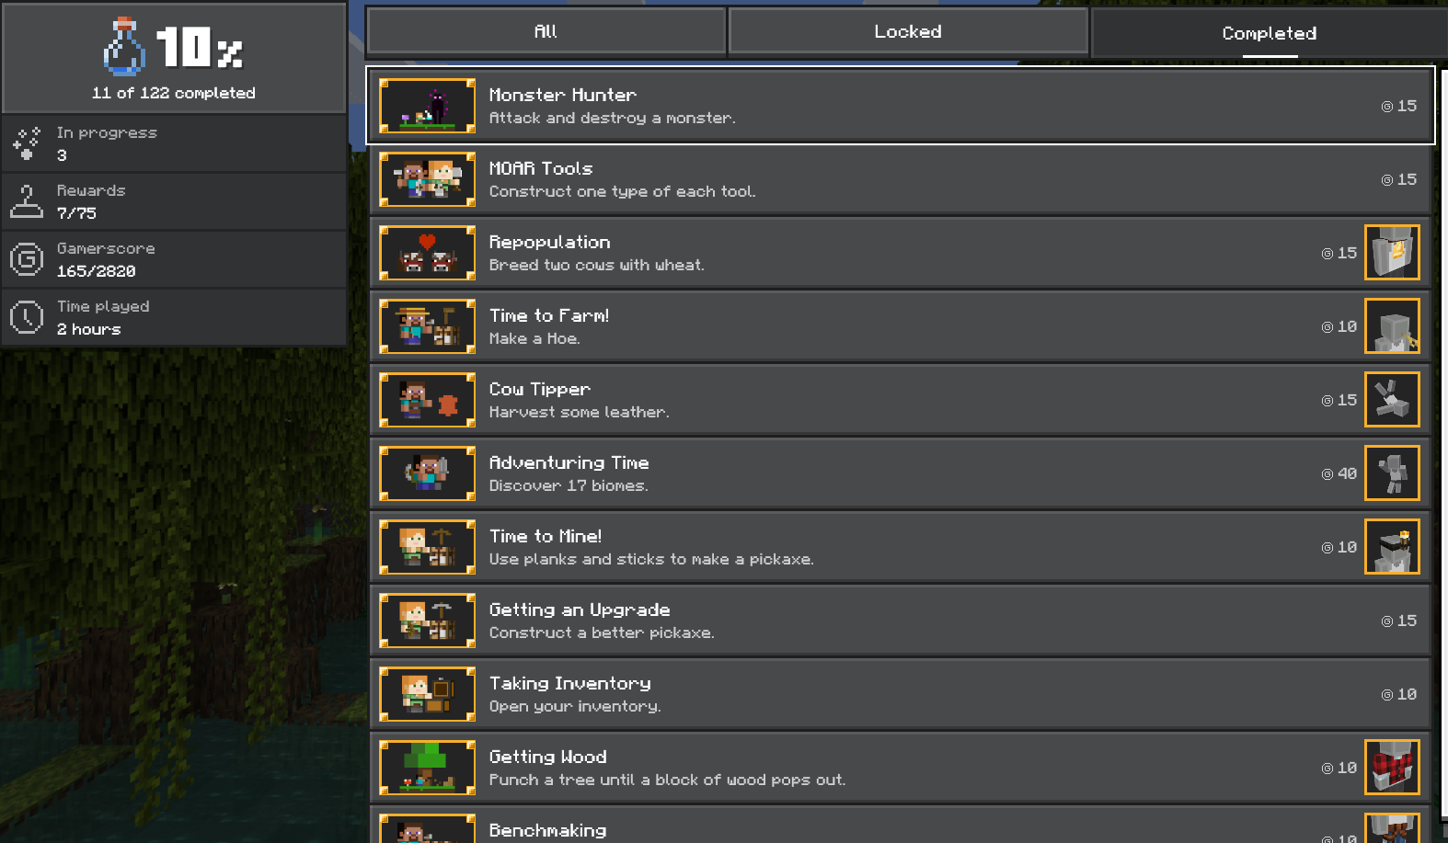
Task: Open the Time to Mine! reward icon
Action: pos(1392,546)
